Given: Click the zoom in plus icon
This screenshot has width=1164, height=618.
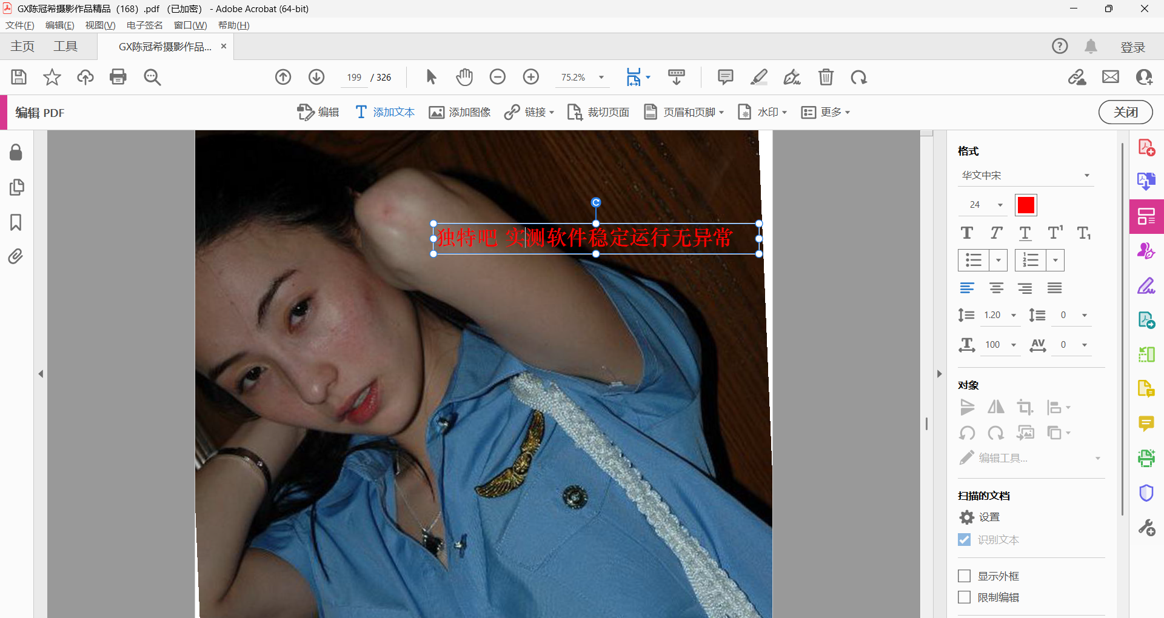Looking at the screenshot, I should (531, 77).
